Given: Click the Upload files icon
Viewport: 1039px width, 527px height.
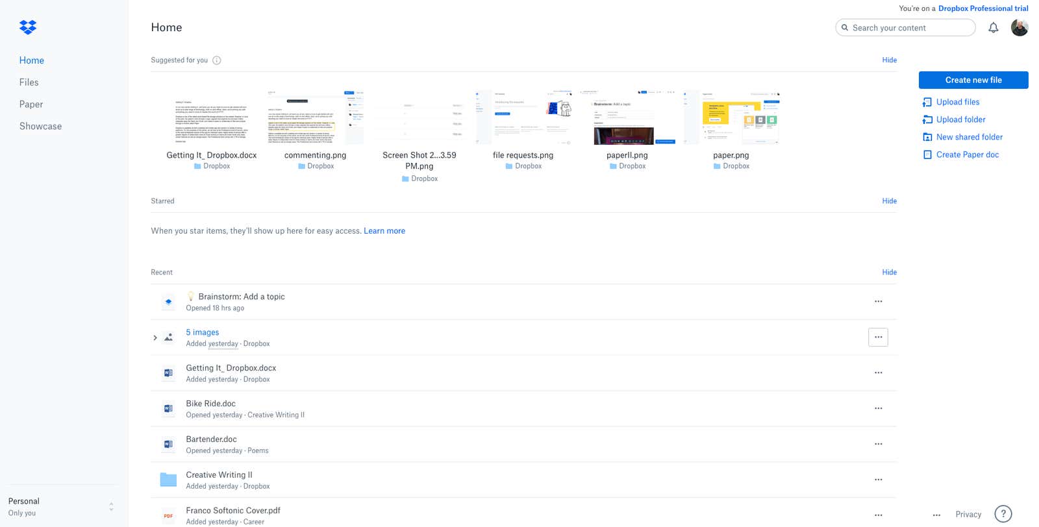Looking at the screenshot, I should coord(927,102).
